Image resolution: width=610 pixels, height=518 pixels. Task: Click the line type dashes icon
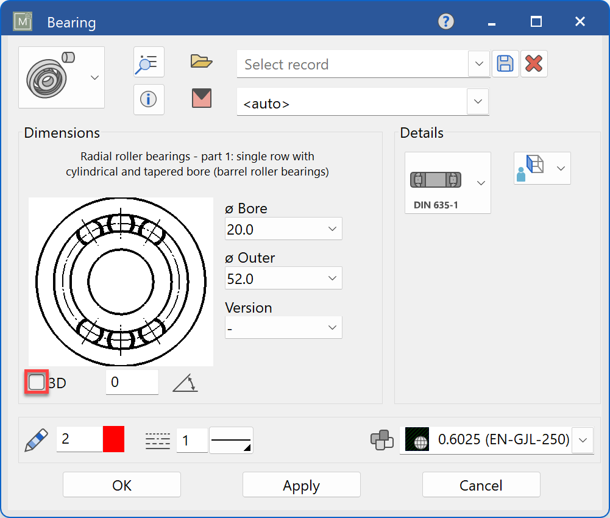click(158, 440)
